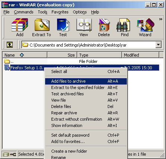Expand the address path dropdown arrow
This screenshot has width=166, height=159.
tap(159, 45)
